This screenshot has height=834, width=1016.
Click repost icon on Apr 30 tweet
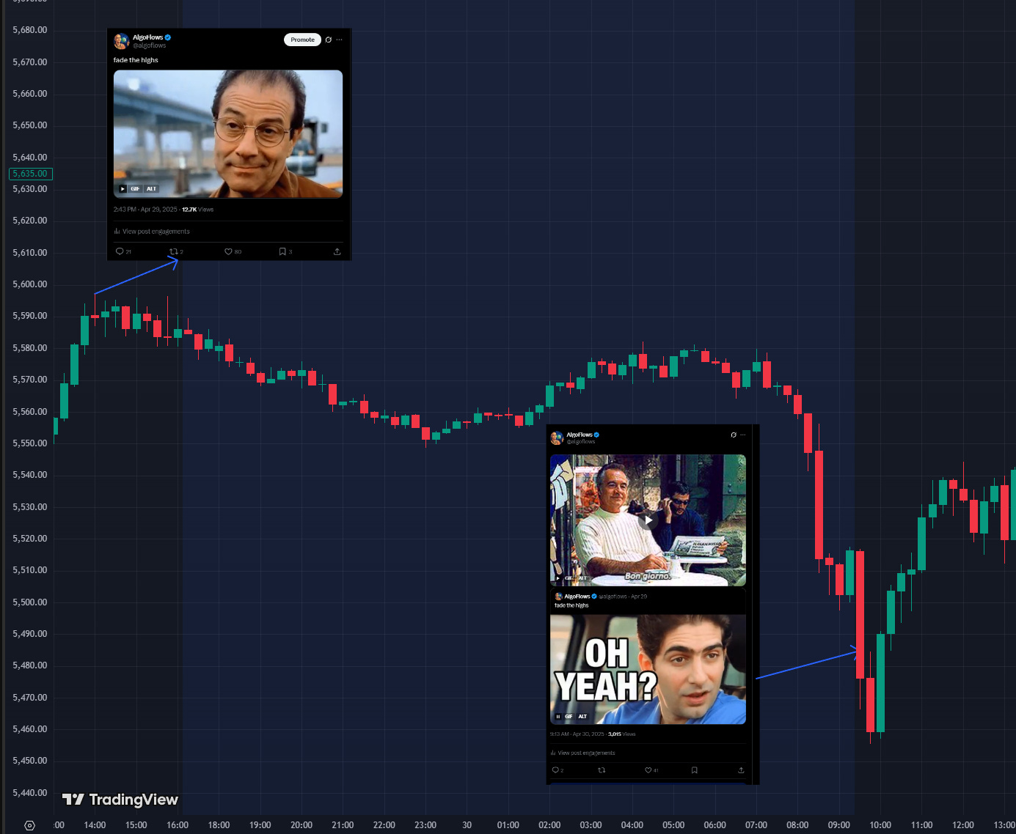click(x=602, y=770)
